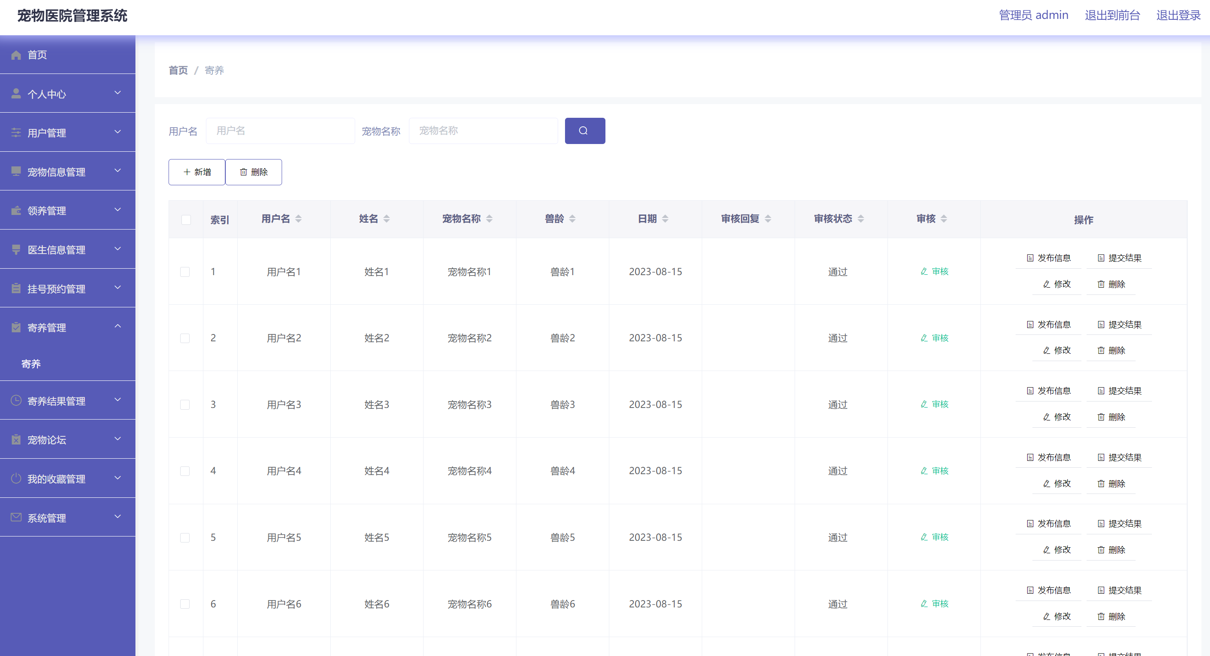Expand the 挂号预约管理 menu chevron
The image size is (1210, 656).
118,287
